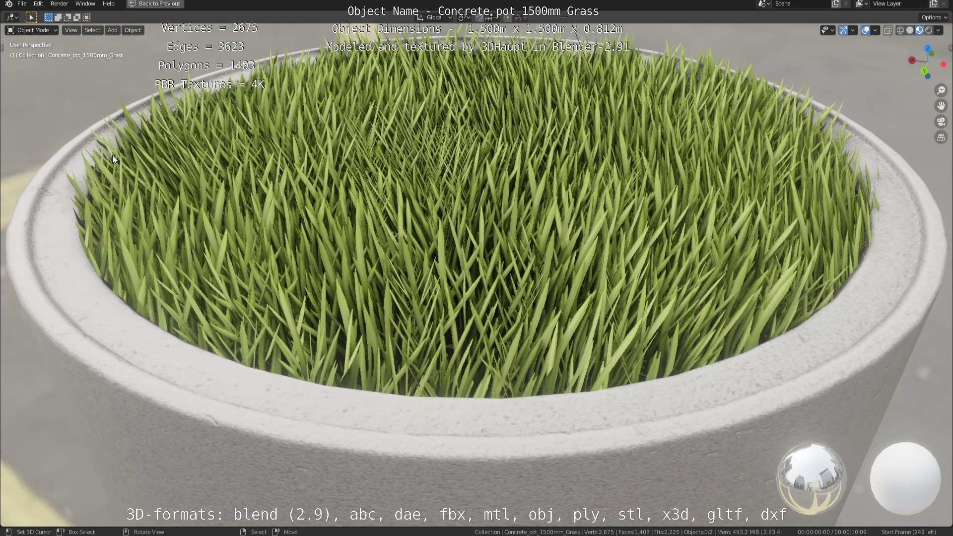Click the View Layer name field
953x536 pixels.
899,4
